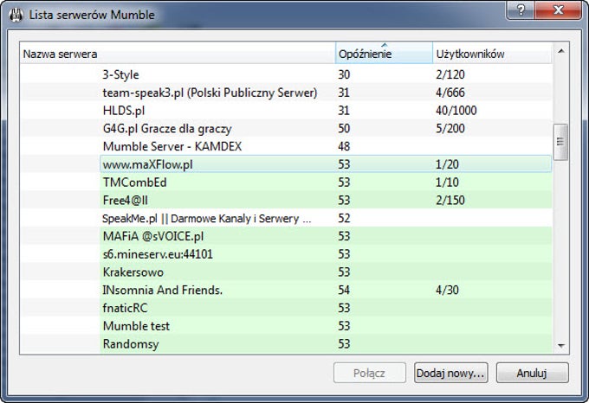
Task: Click user count 2/150 for Free4@ll
Action: pos(450,200)
